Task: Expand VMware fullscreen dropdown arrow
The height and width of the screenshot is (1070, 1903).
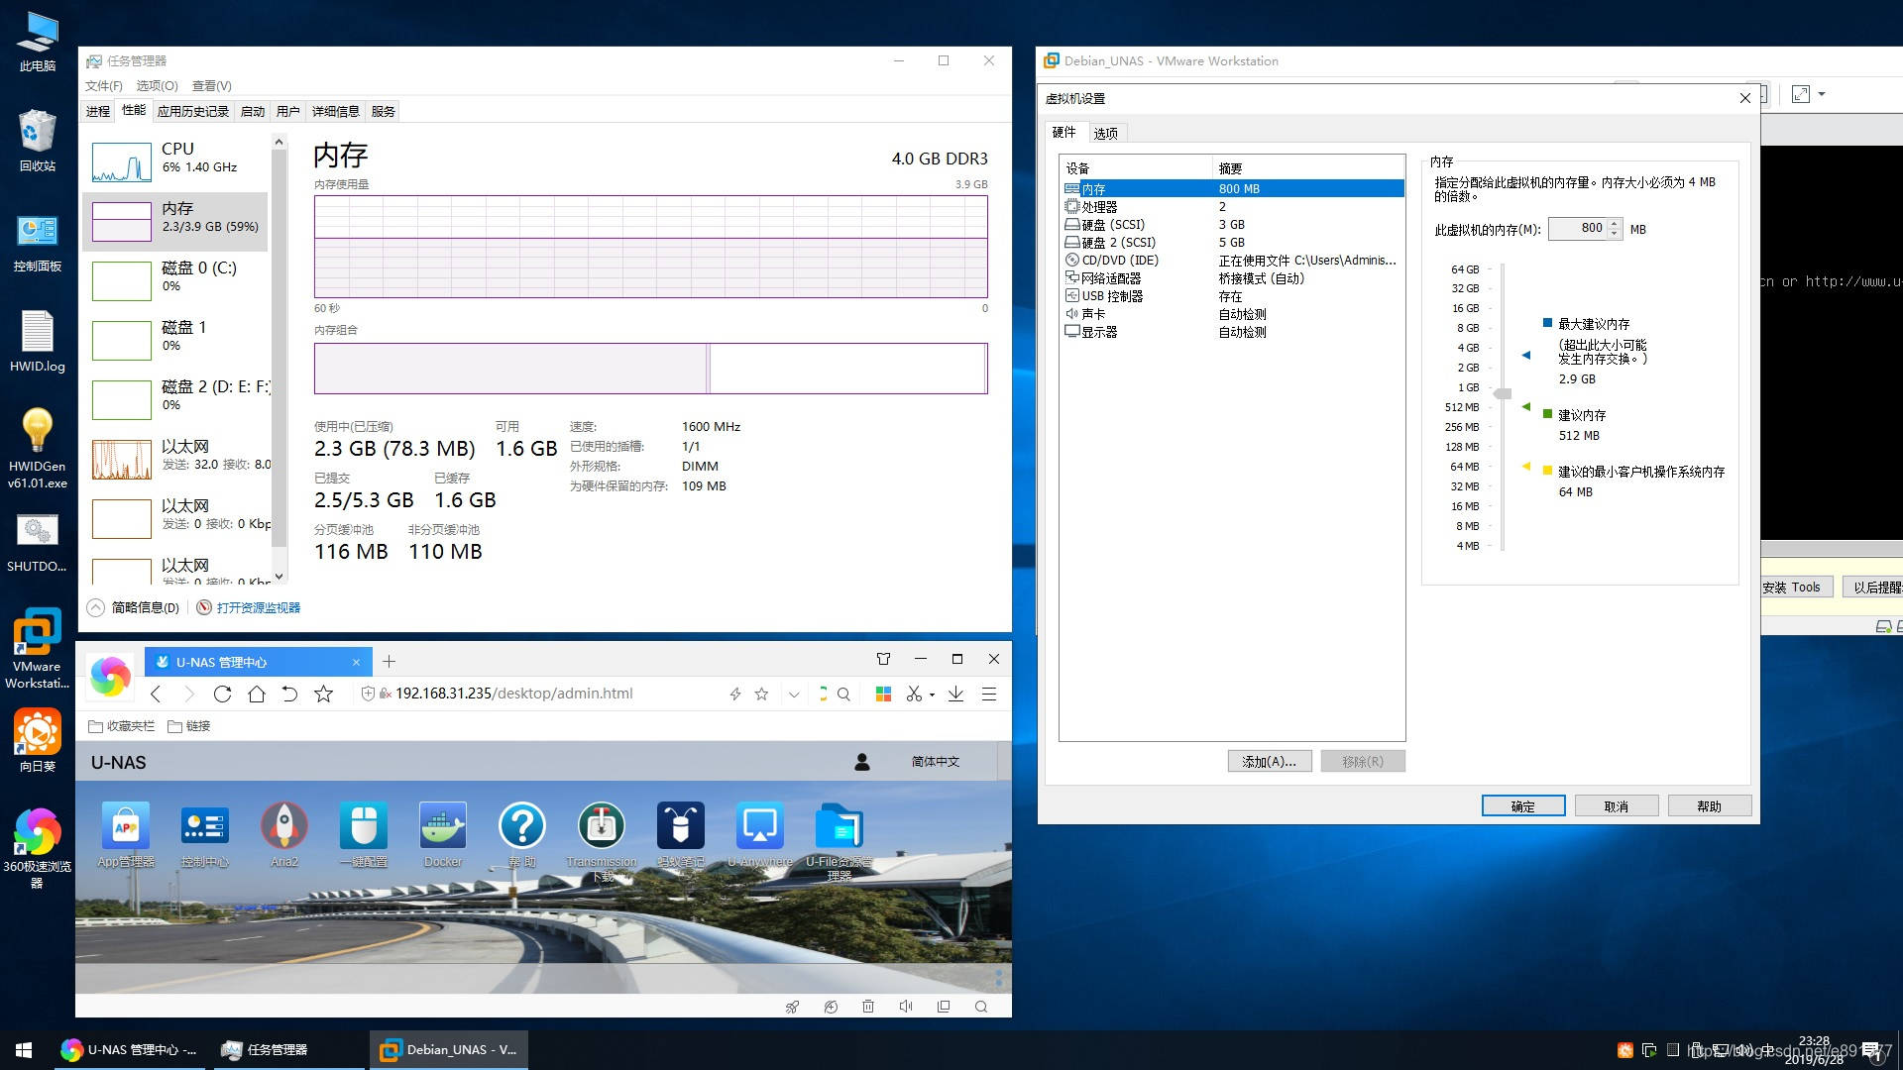Action: pyautogui.click(x=1822, y=94)
